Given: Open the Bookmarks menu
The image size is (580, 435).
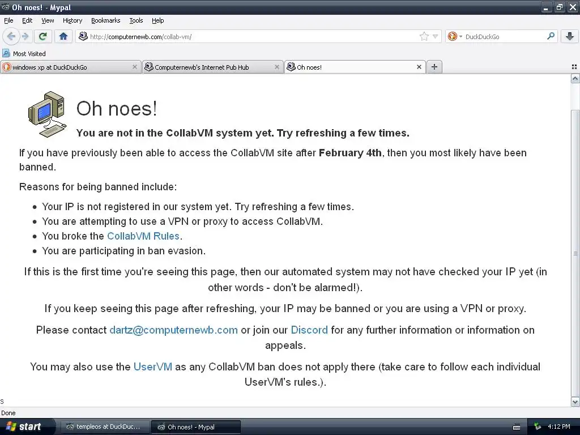Looking at the screenshot, I should (x=105, y=20).
